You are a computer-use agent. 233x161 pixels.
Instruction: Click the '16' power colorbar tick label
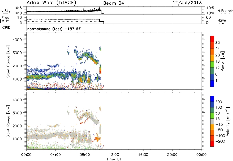(217, 62)
